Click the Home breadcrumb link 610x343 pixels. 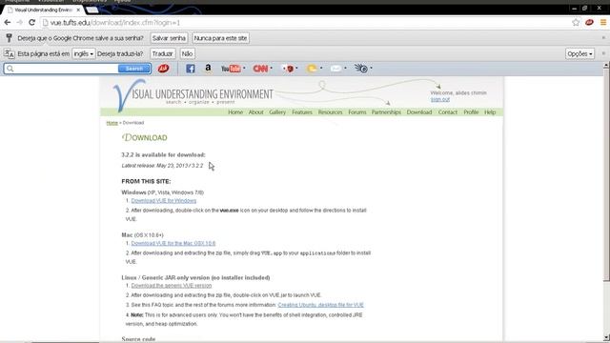[112, 123]
